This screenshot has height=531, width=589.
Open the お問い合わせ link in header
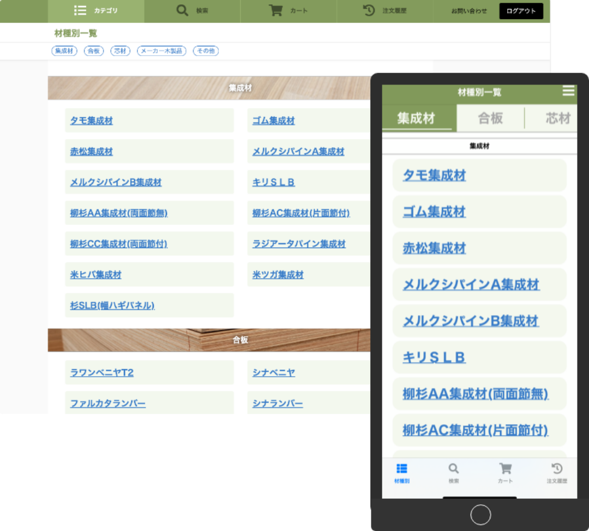pyautogui.click(x=469, y=11)
